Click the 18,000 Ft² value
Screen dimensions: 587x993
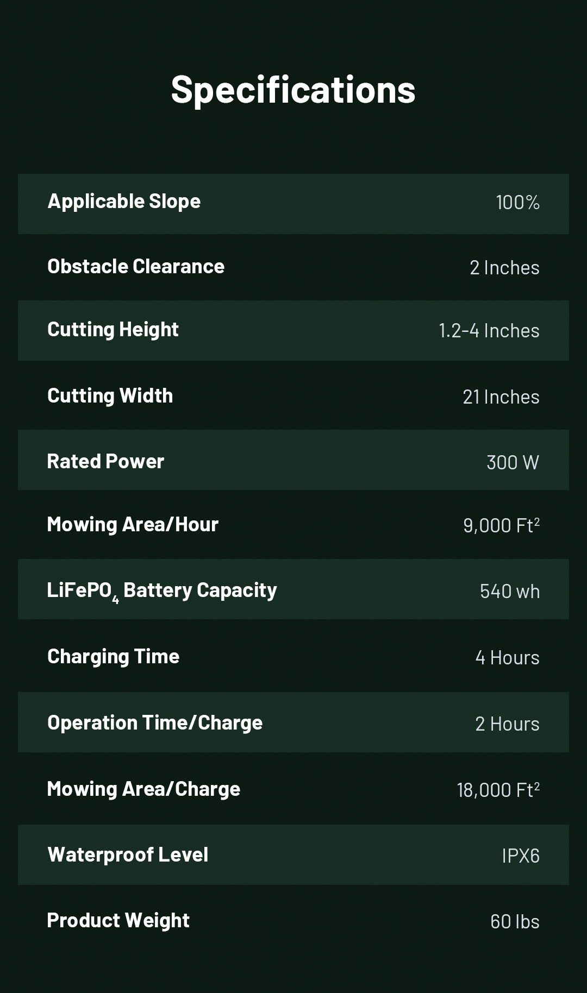tap(498, 790)
